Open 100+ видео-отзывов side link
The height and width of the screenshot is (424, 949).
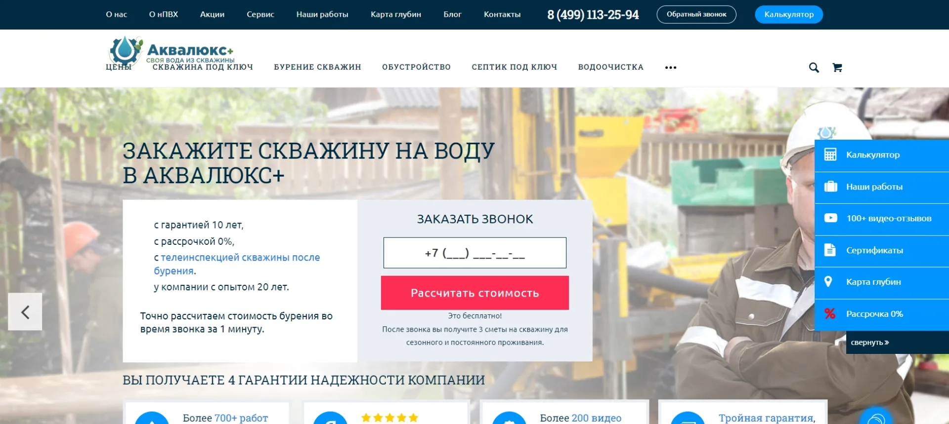(x=882, y=219)
